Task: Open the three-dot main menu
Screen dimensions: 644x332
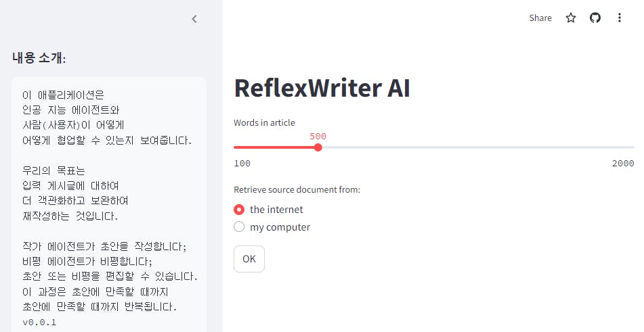Action: point(620,18)
